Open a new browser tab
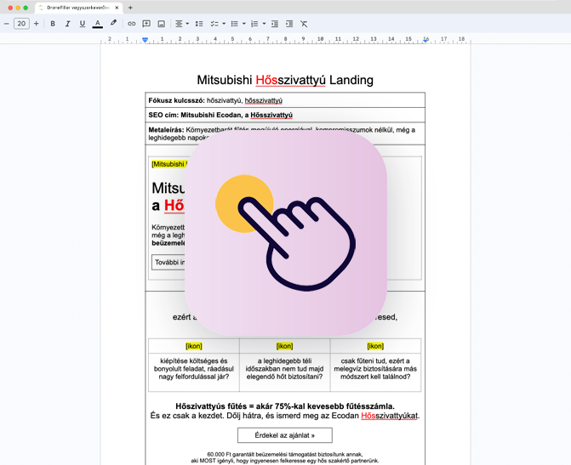The height and width of the screenshot is (465, 571). pos(130,8)
